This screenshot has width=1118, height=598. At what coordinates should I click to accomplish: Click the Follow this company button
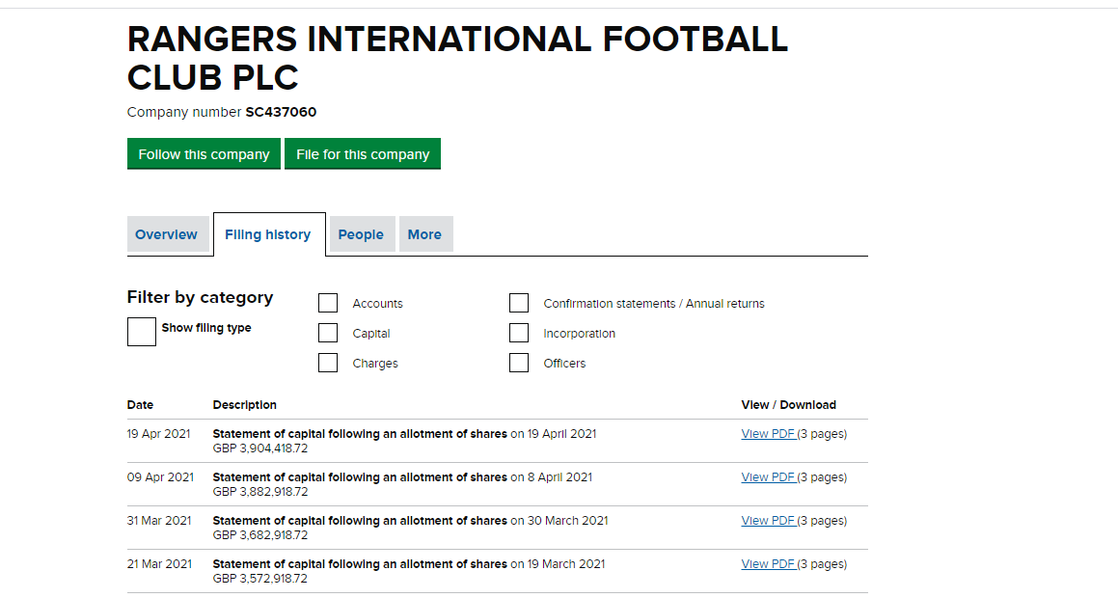point(204,154)
